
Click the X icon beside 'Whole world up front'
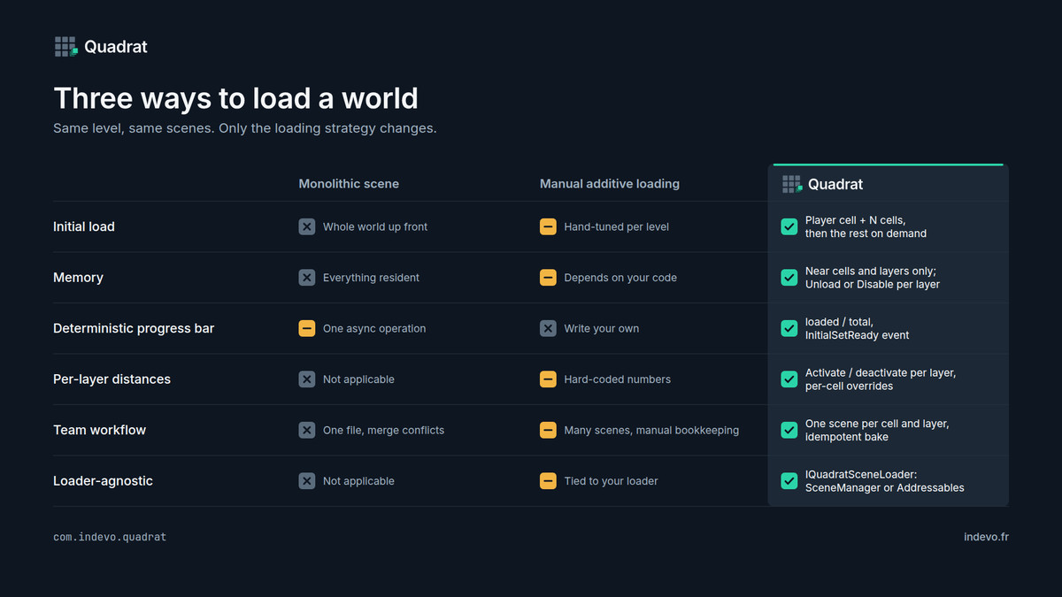pos(307,226)
